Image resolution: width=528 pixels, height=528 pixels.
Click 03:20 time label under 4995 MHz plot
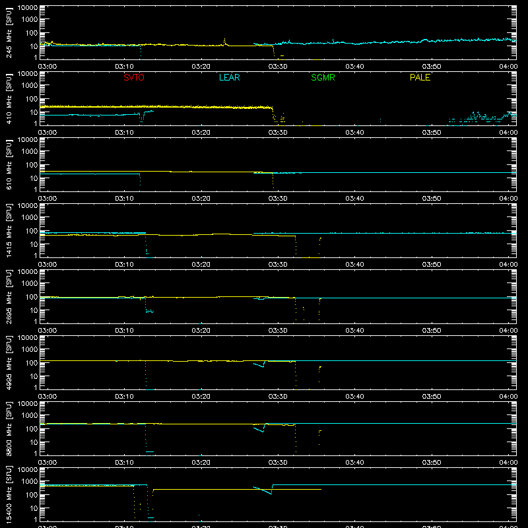point(201,397)
